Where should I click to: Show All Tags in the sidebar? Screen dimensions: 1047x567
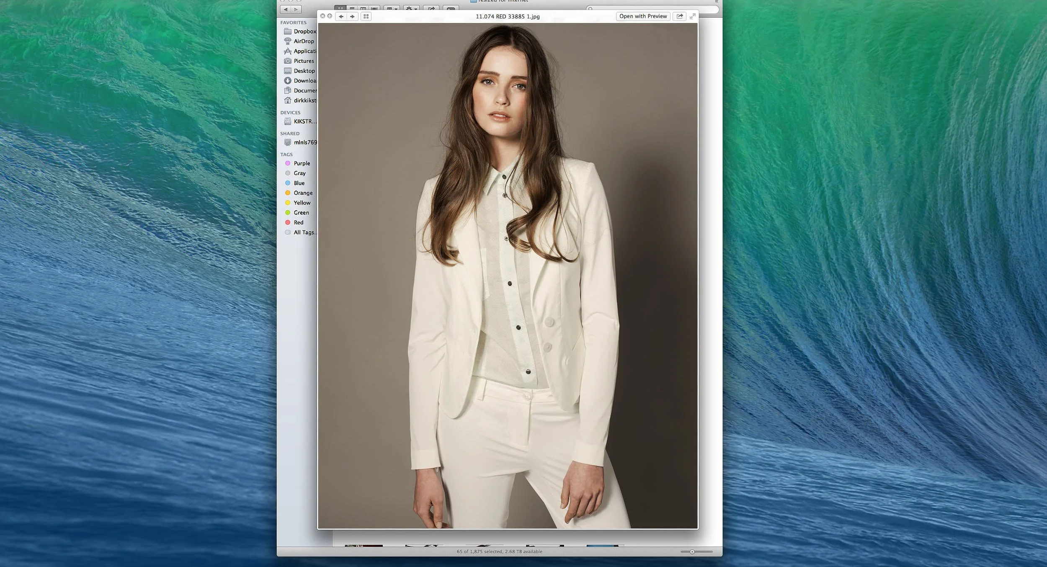304,232
